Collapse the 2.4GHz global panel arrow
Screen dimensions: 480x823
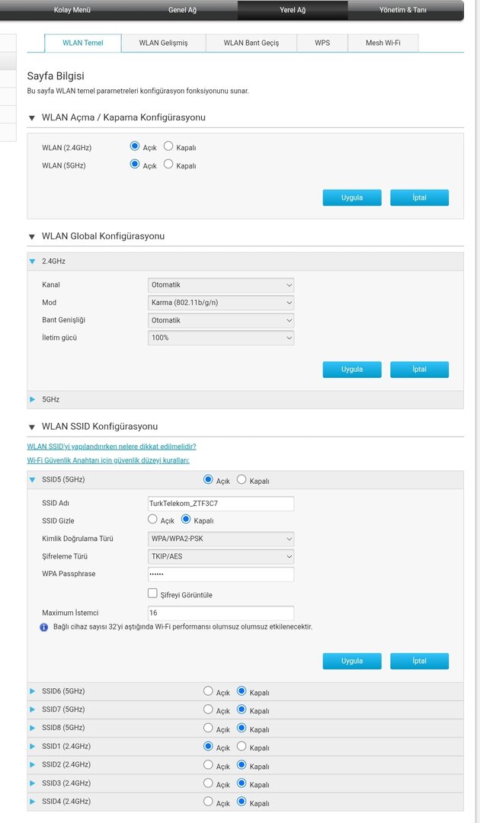click(32, 261)
